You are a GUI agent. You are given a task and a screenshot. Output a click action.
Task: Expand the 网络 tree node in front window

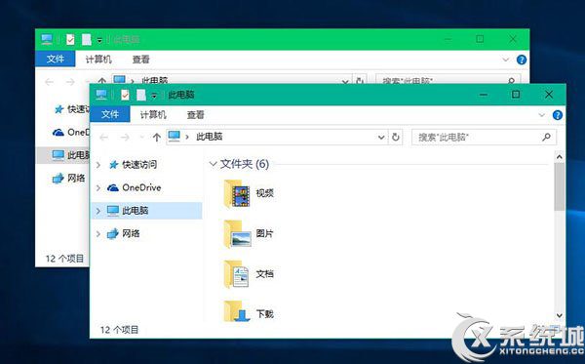click(98, 234)
